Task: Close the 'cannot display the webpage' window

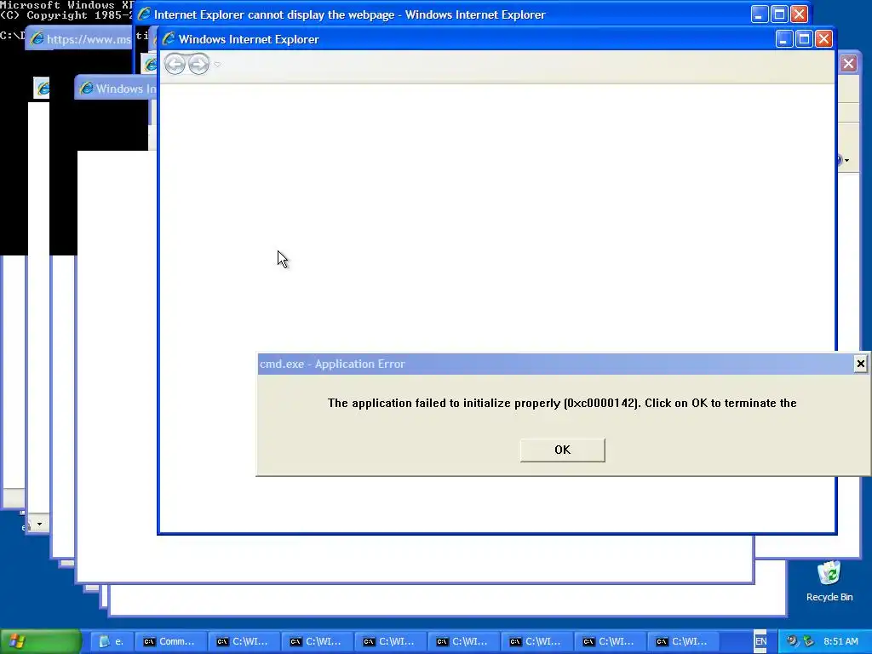Action: (x=799, y=14)
